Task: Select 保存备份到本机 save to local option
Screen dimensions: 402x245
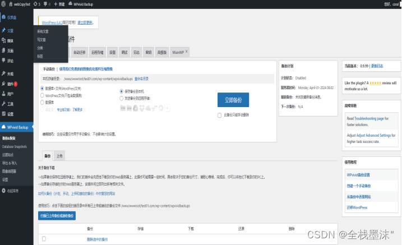Action: [x=122, y=91]
